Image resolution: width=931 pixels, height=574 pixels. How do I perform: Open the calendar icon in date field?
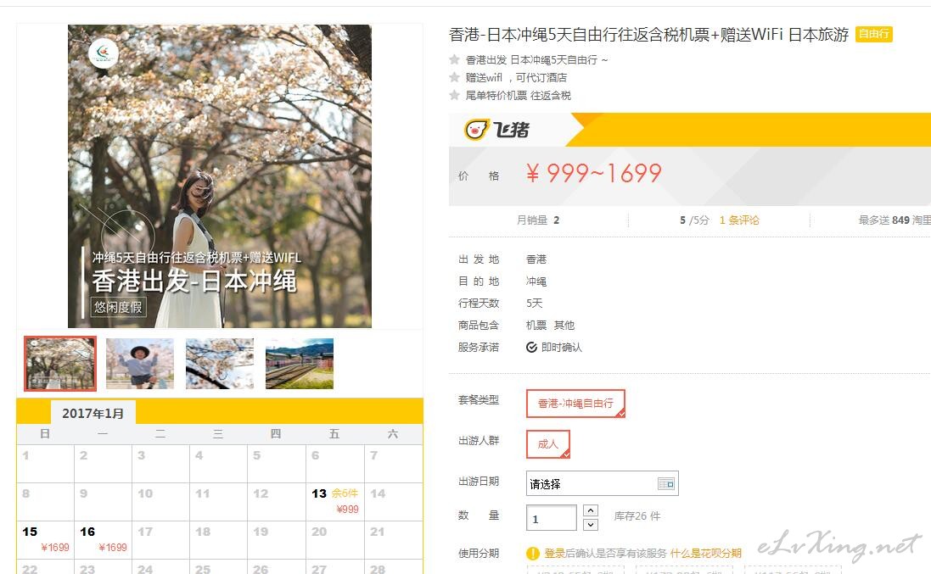tap(666, 484)
